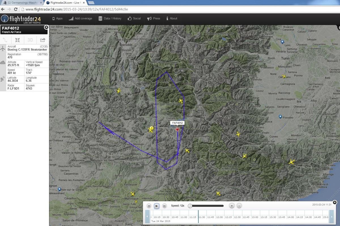This screenshot has width=340, height=226.
Task: Open the Social menu
Action: pos(134,18)
